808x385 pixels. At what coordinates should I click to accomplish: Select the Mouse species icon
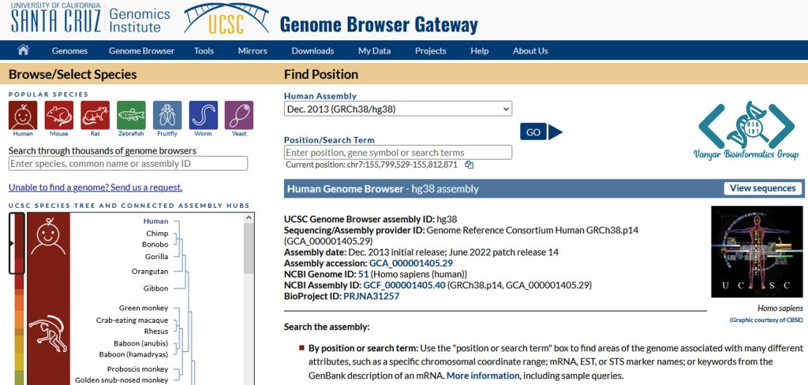pos(59,116)
